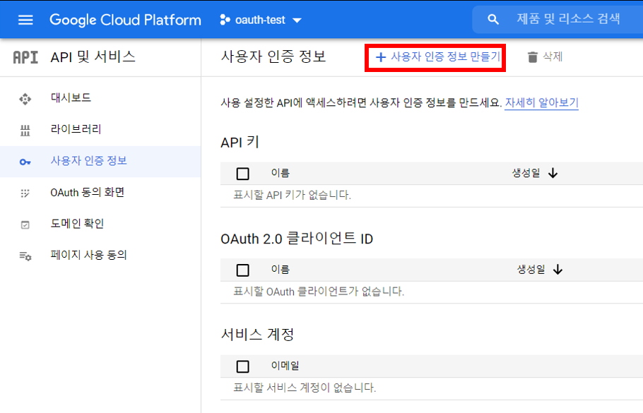643x413 pixels.
Task: Click the trash can icon beside 삭제
Action: point(532,57)
